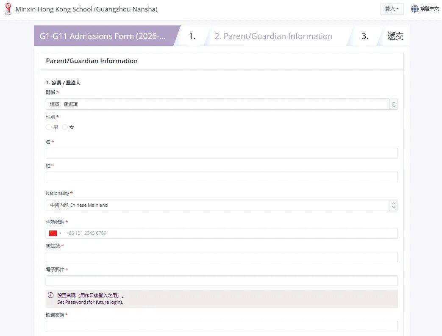Click the 姓 surname input field

click(221, 177)
